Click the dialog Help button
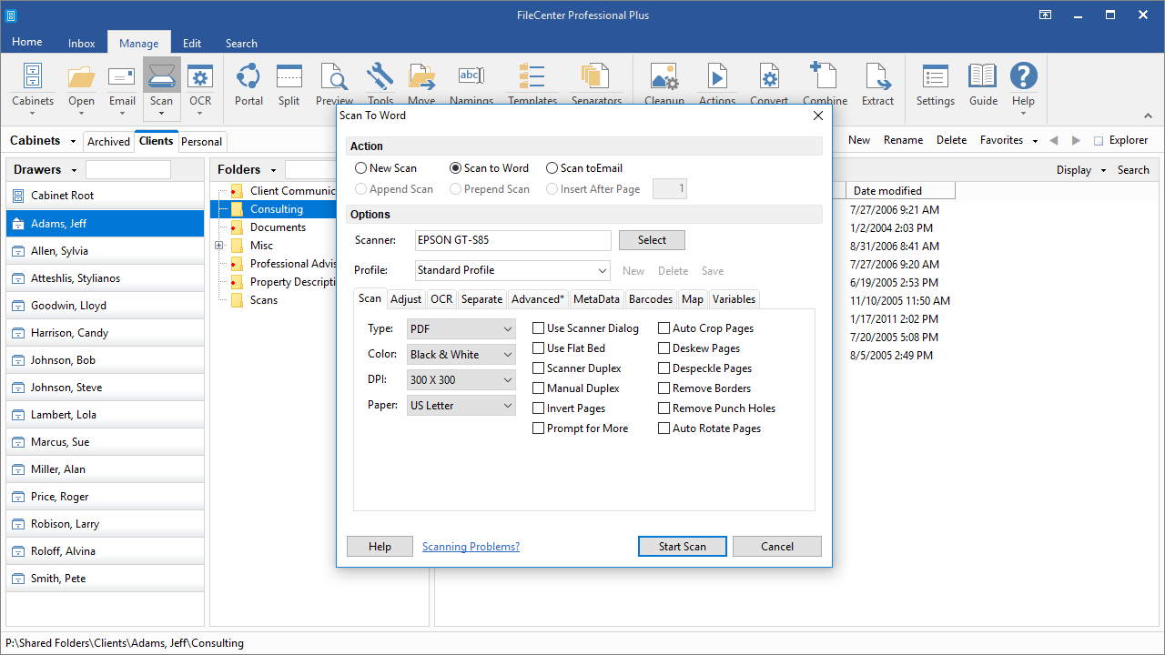 (x=380, y=547)
